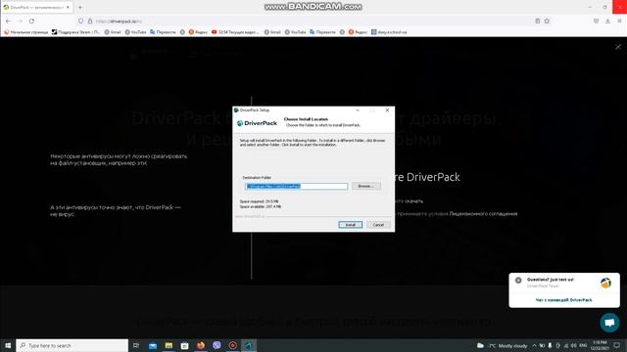Open the easy.school.ua bookmark
Image resolution: width=627 pixels, height=352 pixels.
pos(389,32)
